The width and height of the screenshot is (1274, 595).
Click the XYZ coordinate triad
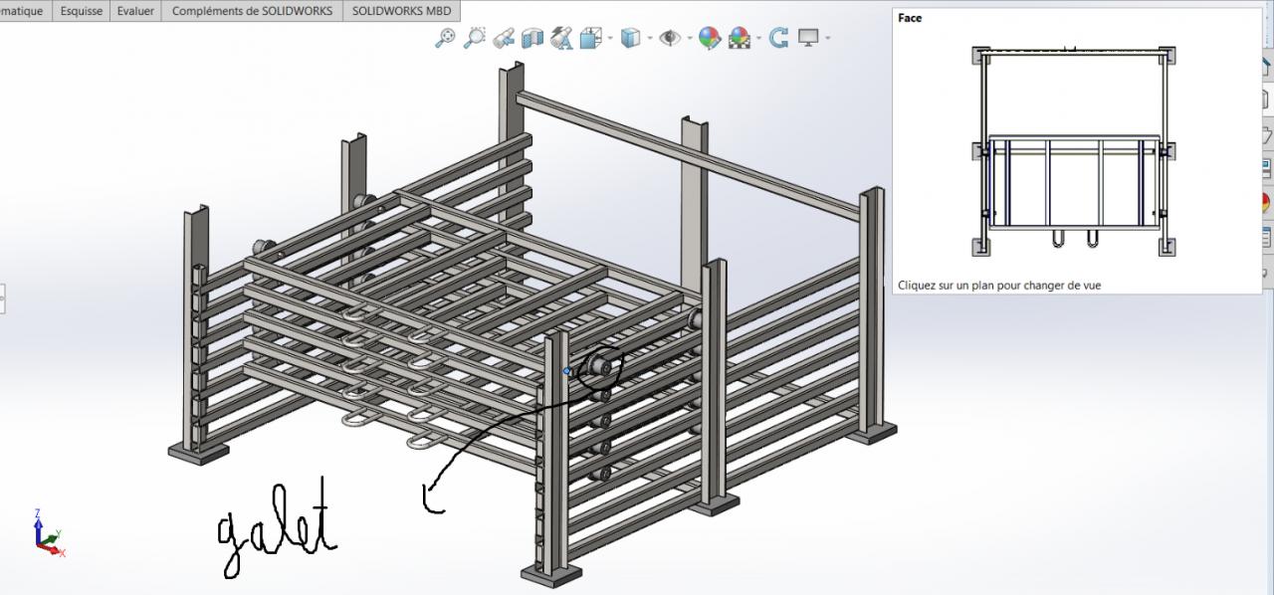tap(48, 533)
